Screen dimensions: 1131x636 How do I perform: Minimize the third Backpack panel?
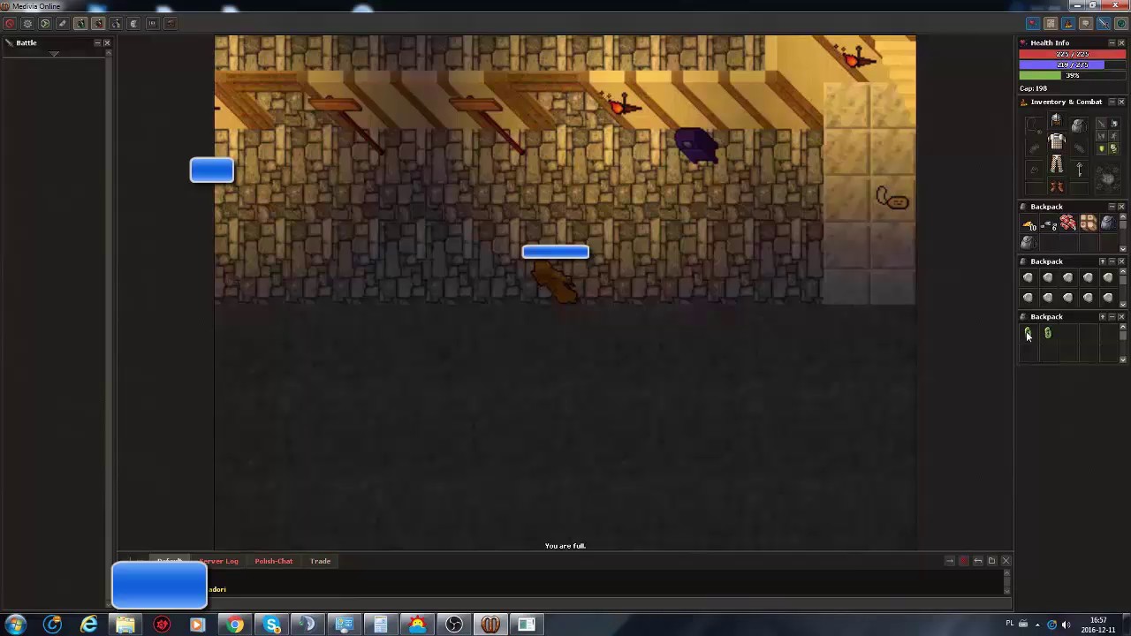coord(1112,316)
